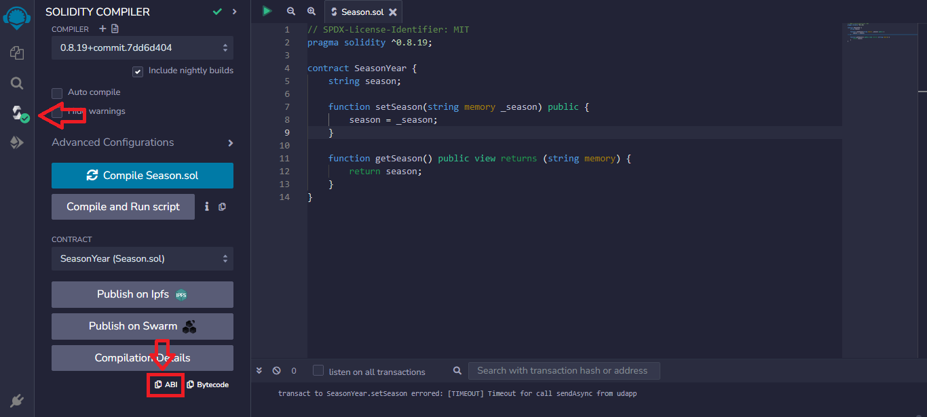Tick listen on all transactions checkbox
Viewport: 927px width, 417px height.
coord(318,371)
